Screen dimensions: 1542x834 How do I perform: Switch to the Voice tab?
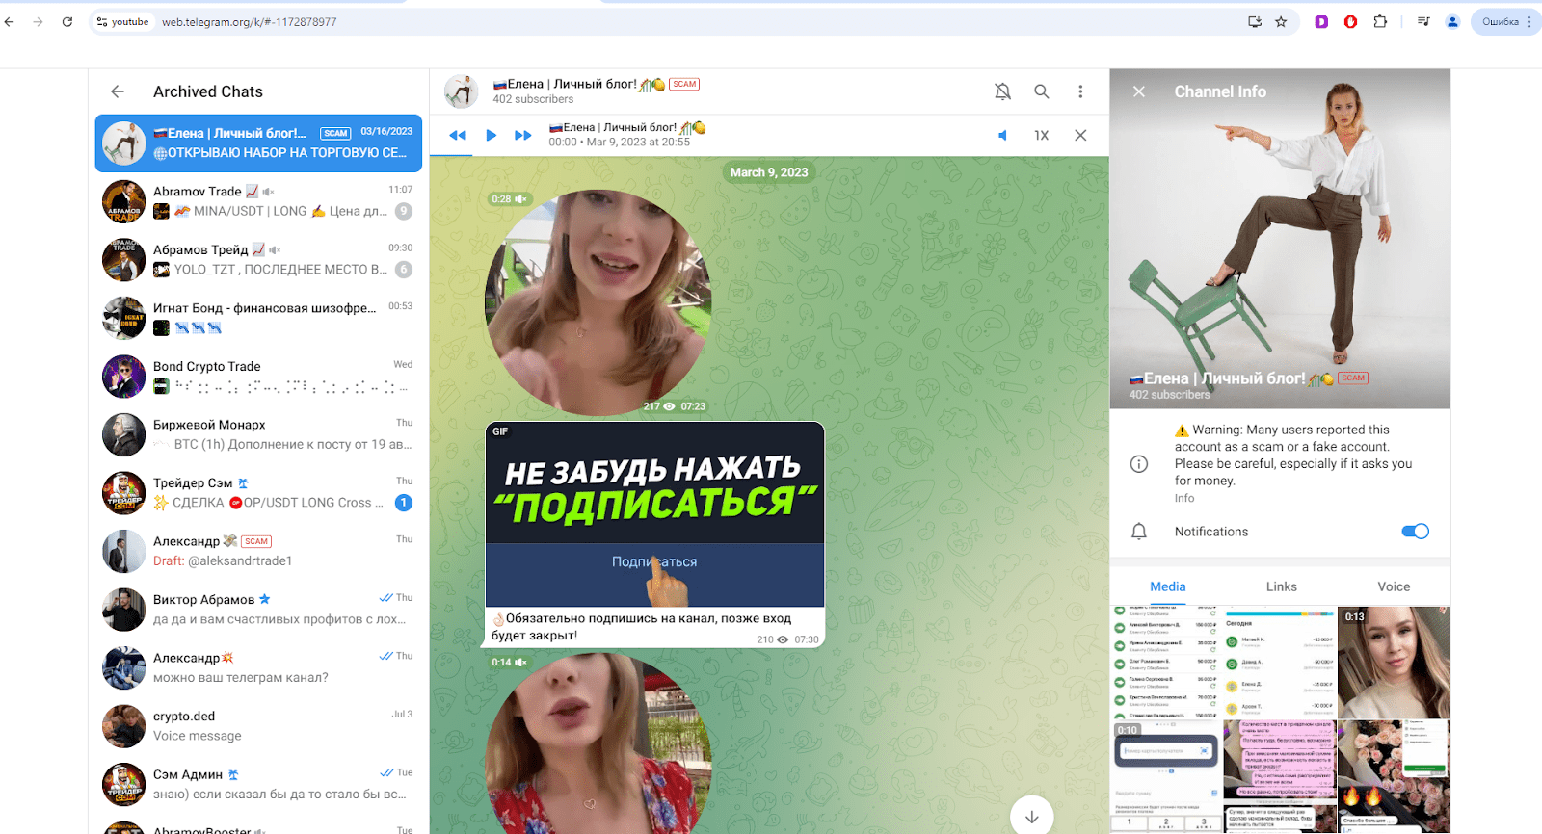click(x=1394, y=586)
